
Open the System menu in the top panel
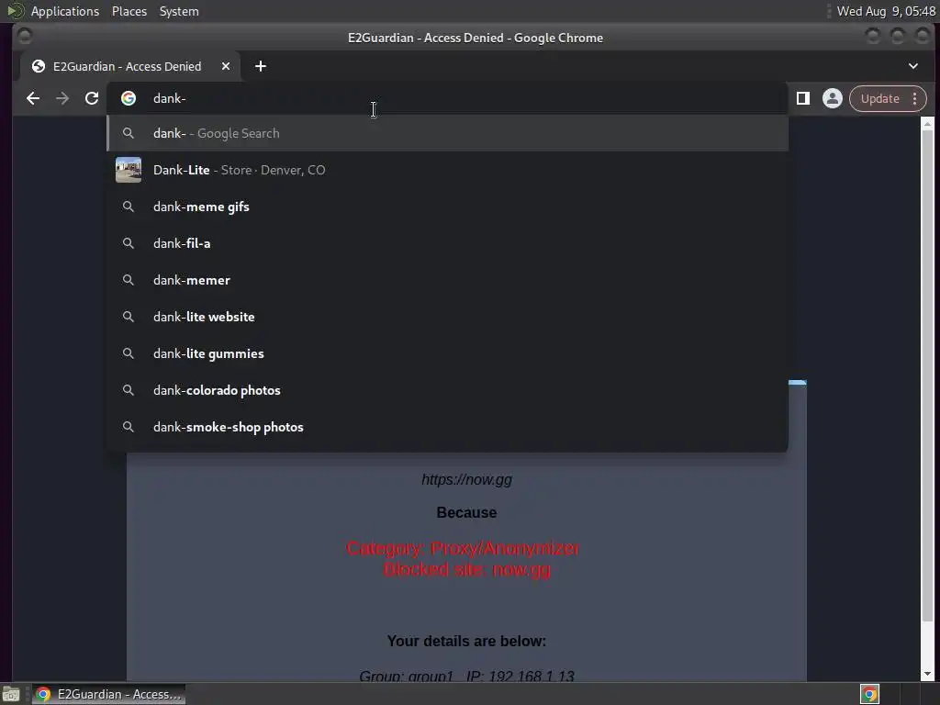pyautogui.click(x=179, y=11)
